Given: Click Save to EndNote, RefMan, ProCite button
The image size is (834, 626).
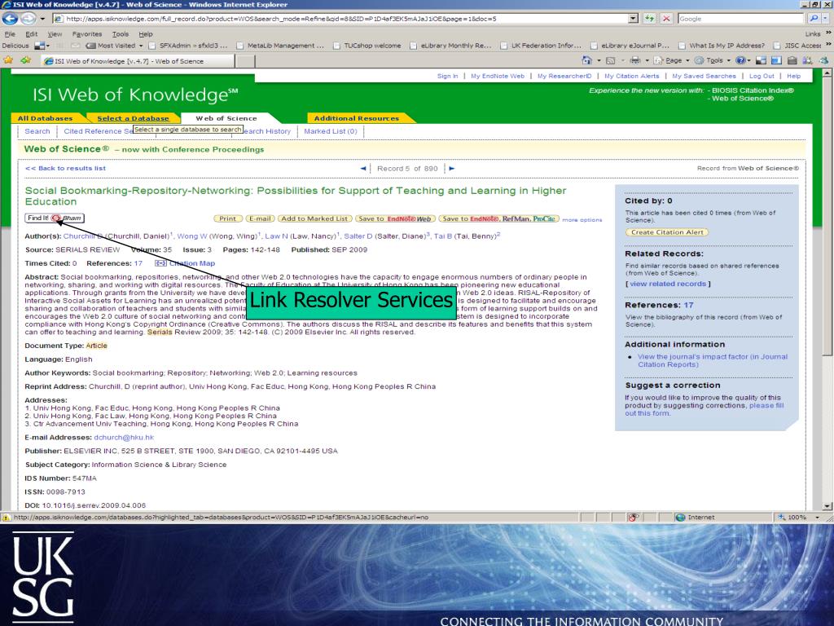Looking at the screenshot, I should click(x=498, y=218).
